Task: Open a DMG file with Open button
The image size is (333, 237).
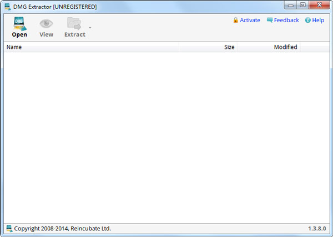Action: [x=19, y=27]
